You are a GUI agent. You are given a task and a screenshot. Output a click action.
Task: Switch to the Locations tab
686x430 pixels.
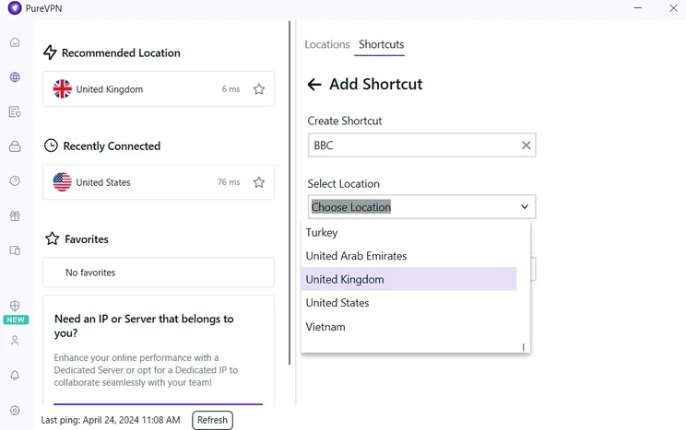327,44
